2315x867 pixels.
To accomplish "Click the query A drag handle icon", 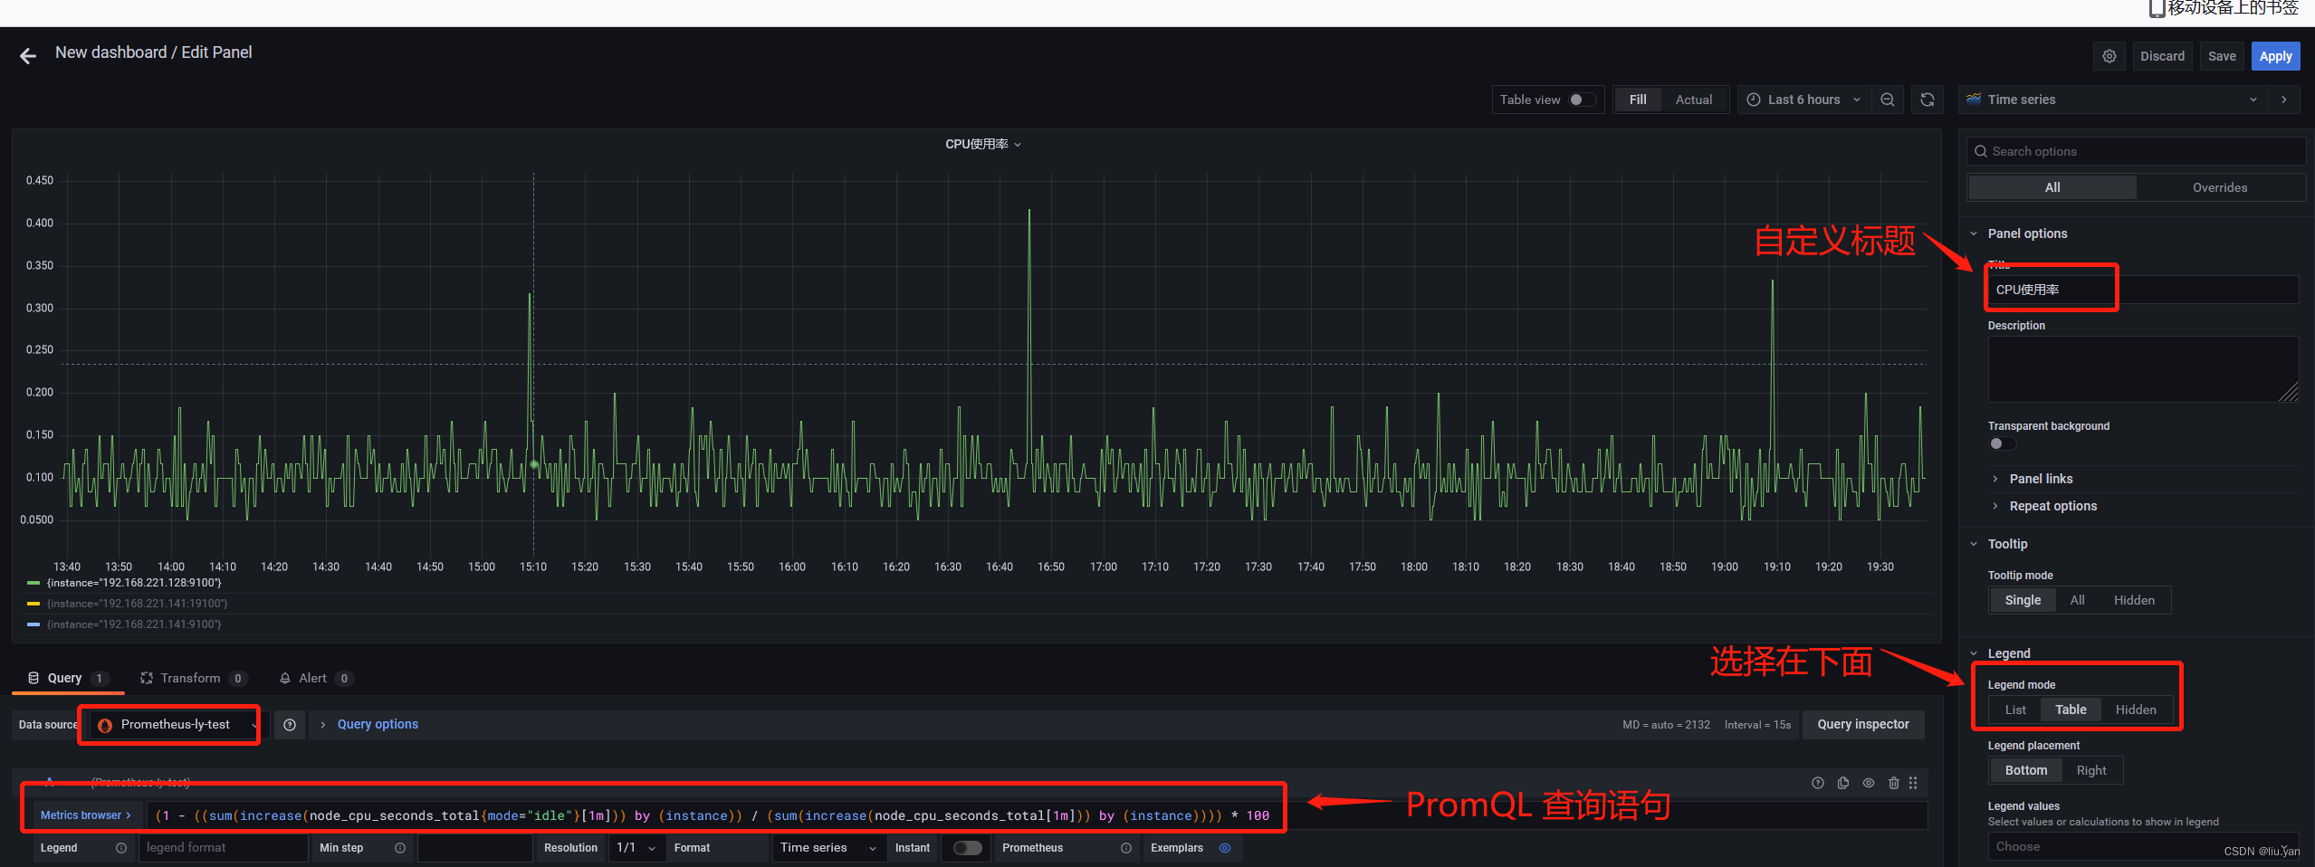I will [x=1913, y=783].
